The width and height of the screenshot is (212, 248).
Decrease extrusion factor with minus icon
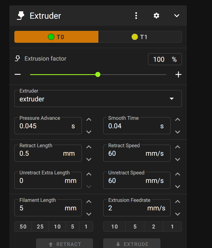click(18, 74)
